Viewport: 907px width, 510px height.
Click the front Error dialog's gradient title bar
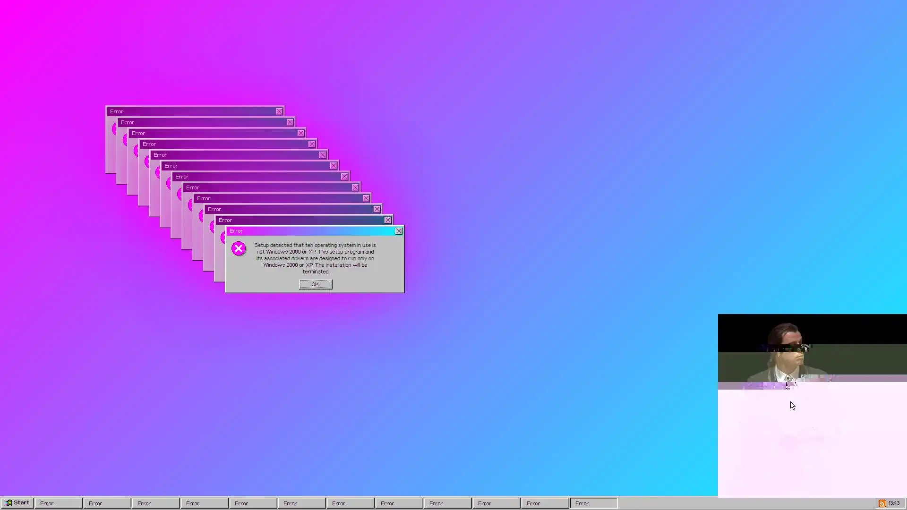312,231
